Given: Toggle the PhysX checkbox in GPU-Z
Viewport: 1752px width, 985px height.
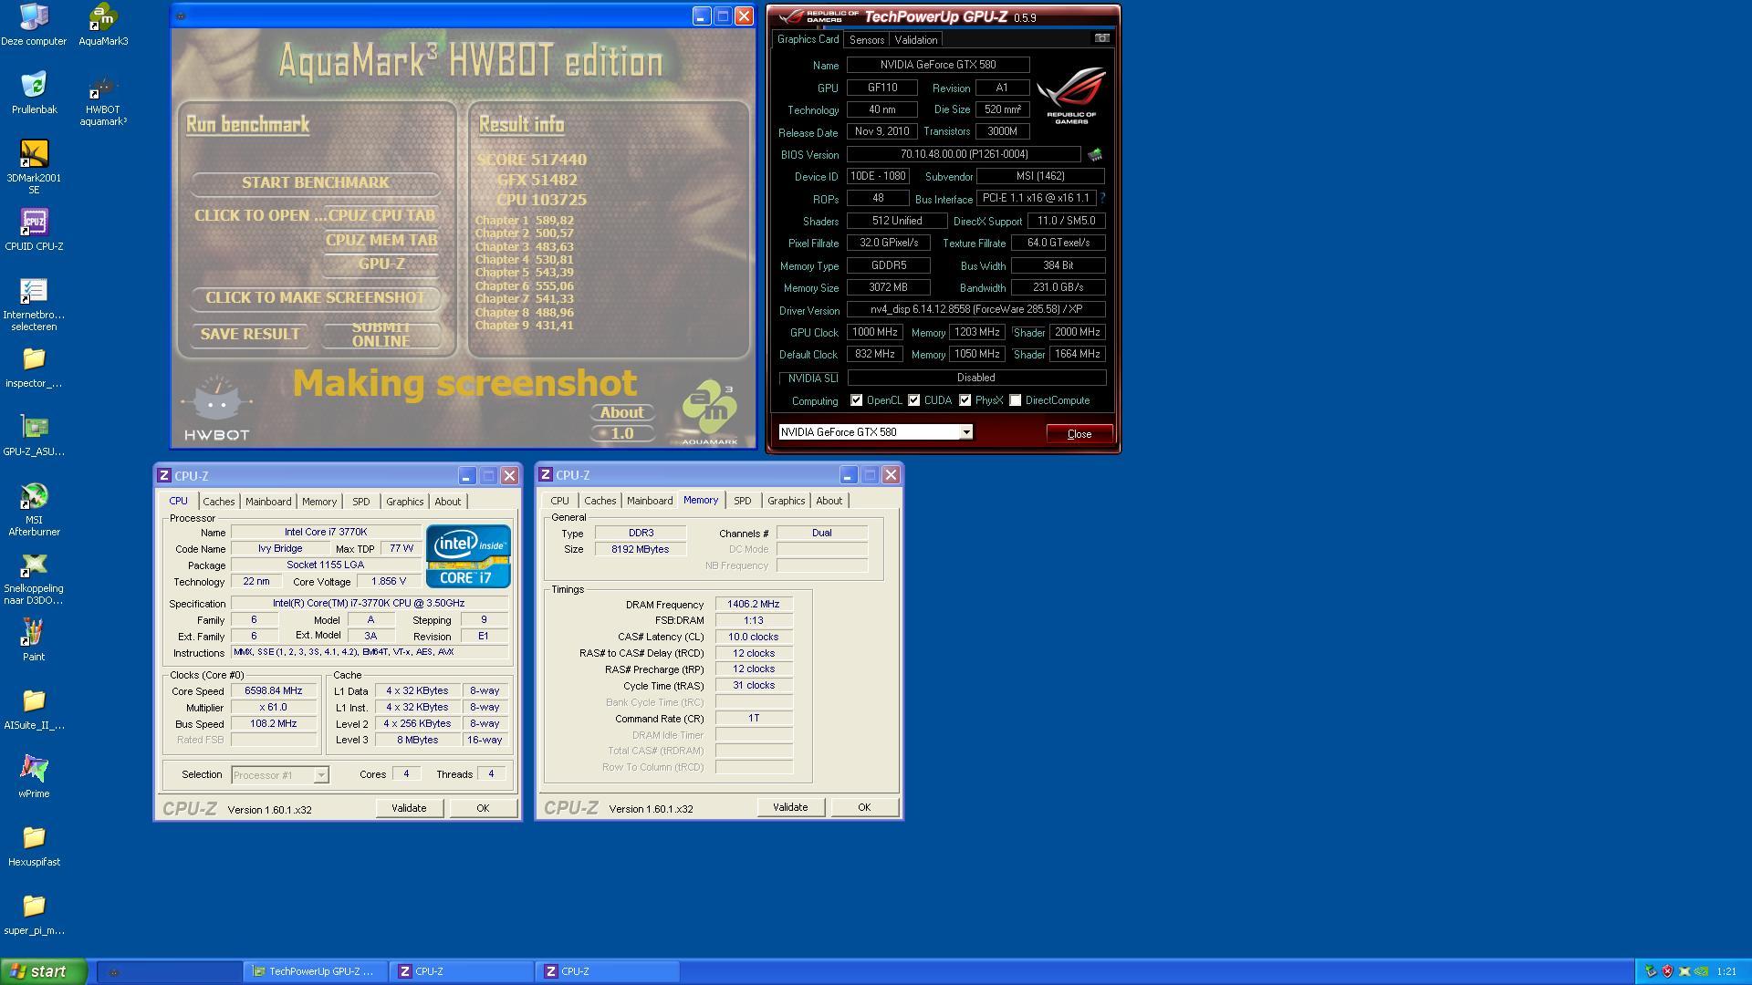Looking at the screenshot, I should click(965, 400).
